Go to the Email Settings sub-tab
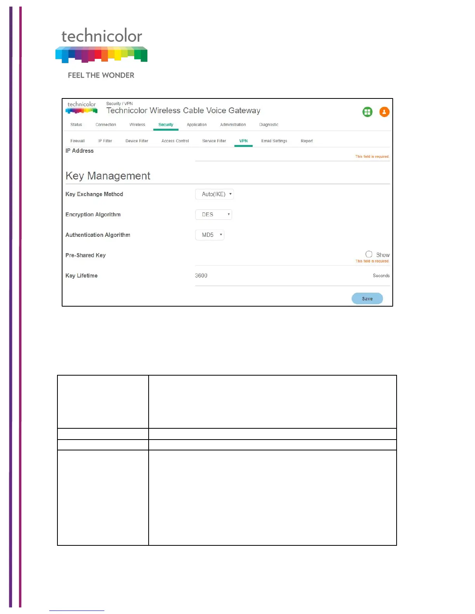This screenshot has width=475, height=614. 274,141
